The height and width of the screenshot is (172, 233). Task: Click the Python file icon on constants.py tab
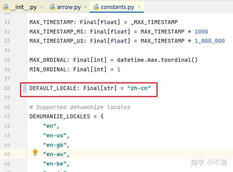[x=96, y=7]
